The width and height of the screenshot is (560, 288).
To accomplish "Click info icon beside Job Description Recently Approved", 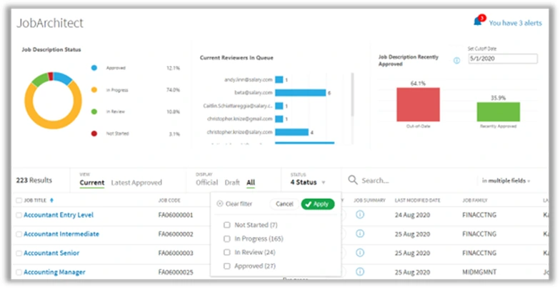I will 456,60.
